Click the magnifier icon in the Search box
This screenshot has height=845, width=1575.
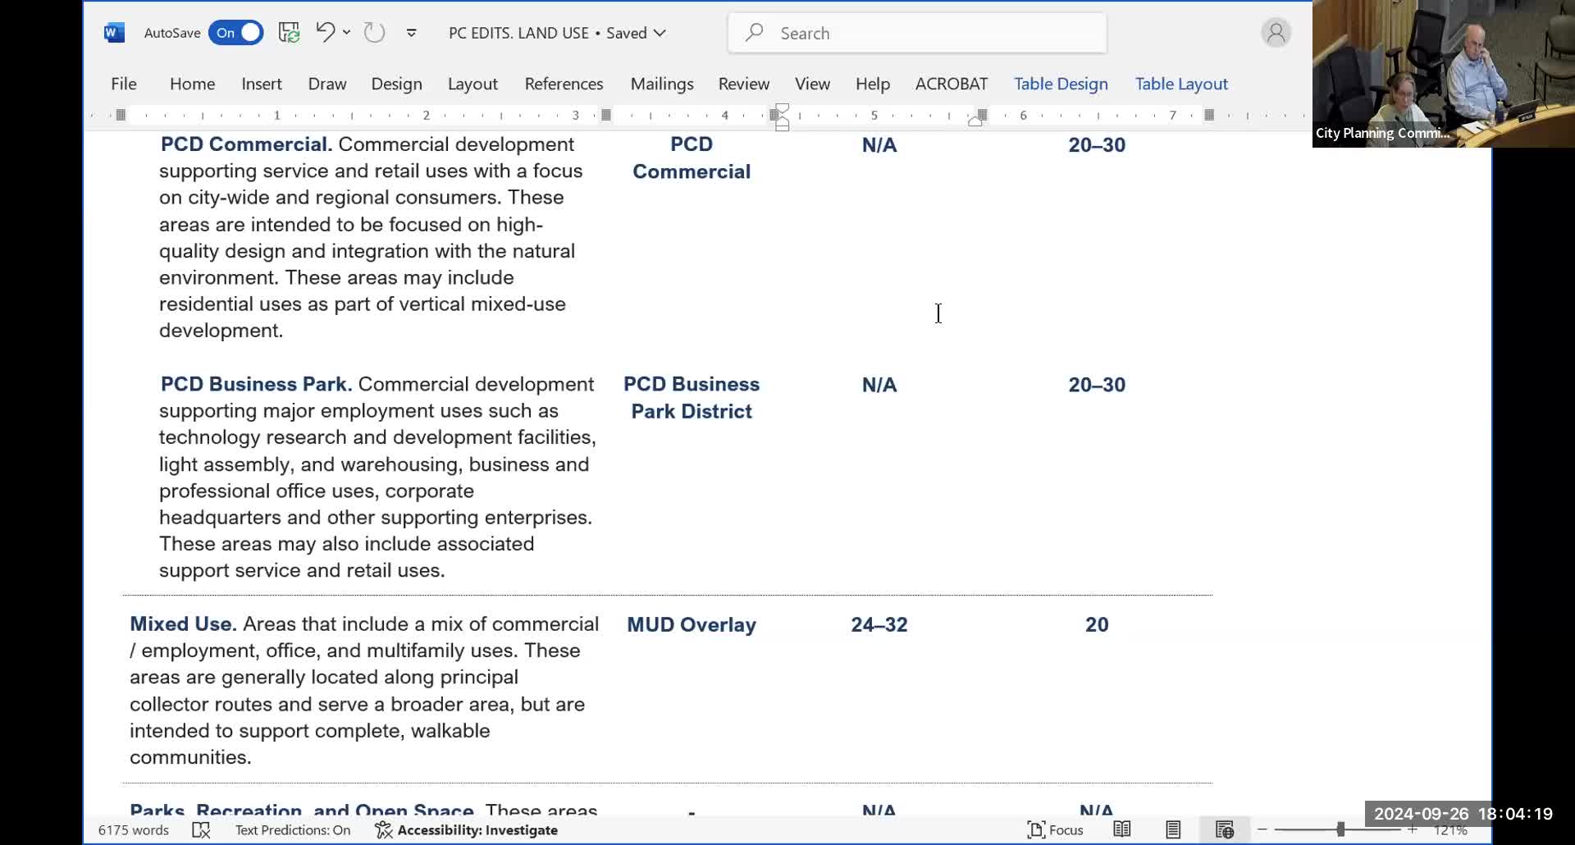[x=755, y=33]
